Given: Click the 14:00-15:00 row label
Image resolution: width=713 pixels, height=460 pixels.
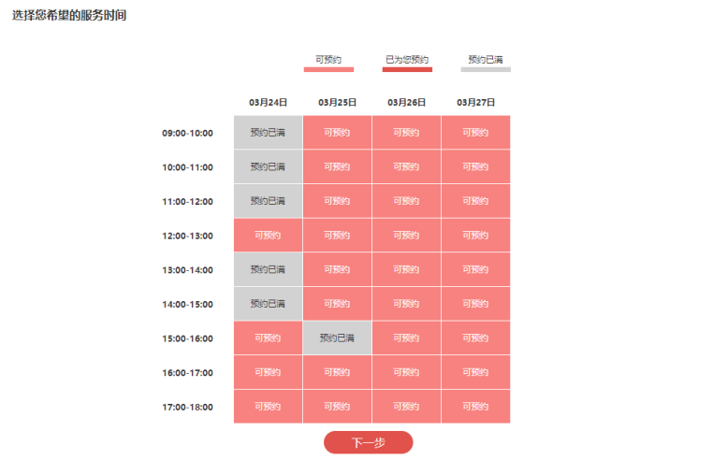Looking at the screenshot, I should [187, 304].
